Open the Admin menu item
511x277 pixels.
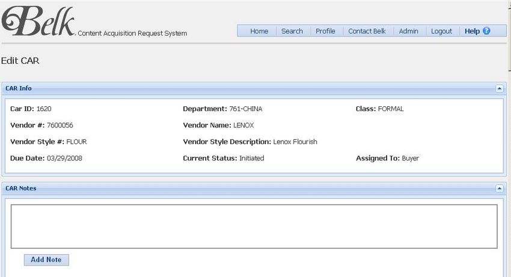(x=408, y=31)
